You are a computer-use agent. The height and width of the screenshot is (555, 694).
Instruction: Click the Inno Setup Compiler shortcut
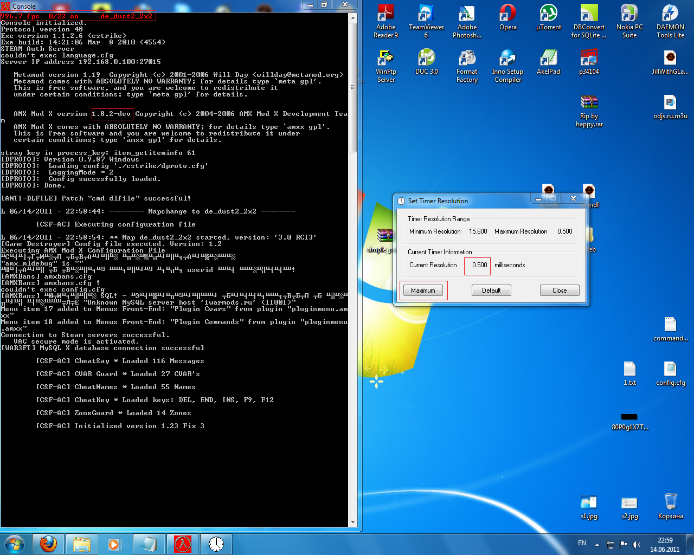click(x=508, y=66)
